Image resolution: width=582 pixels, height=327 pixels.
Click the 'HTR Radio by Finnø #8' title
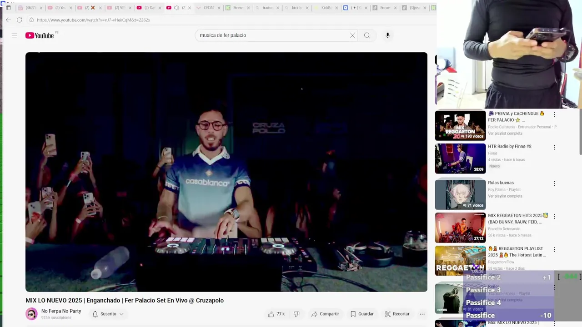tap(510, 146)
